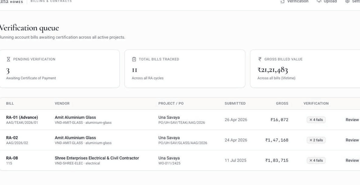360x185 pixels.
Task: Click the VERIFICATION column header
Action: [x=316, y=103]
